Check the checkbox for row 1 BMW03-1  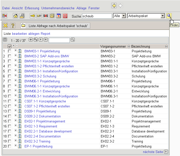(9, 51)
